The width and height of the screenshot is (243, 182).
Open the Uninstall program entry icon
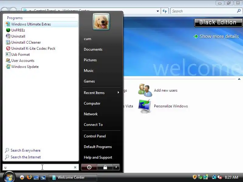click(x=8, y=36)
